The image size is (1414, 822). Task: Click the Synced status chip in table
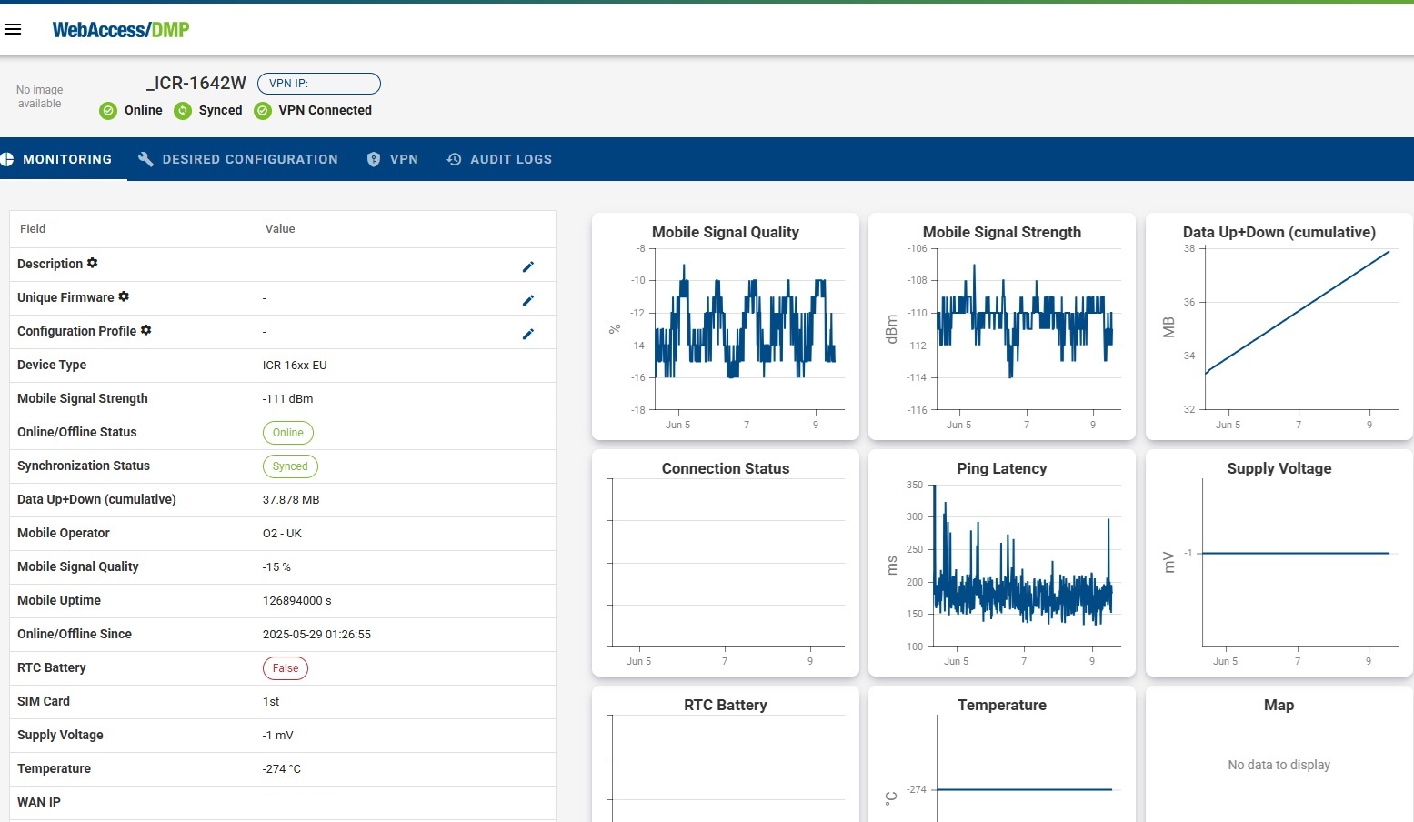click(x=290, y=466)
